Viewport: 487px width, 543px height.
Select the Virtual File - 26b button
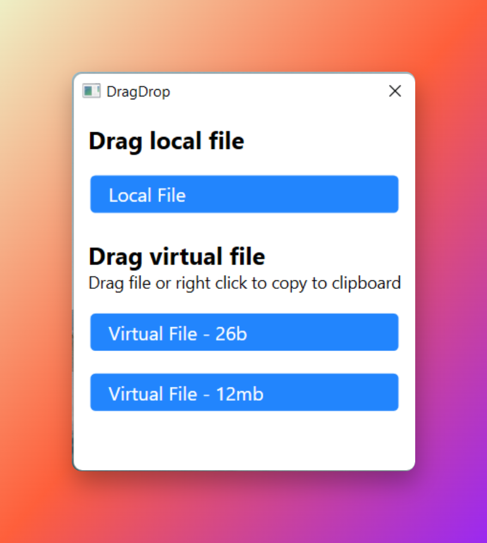[x=244, y=332]
